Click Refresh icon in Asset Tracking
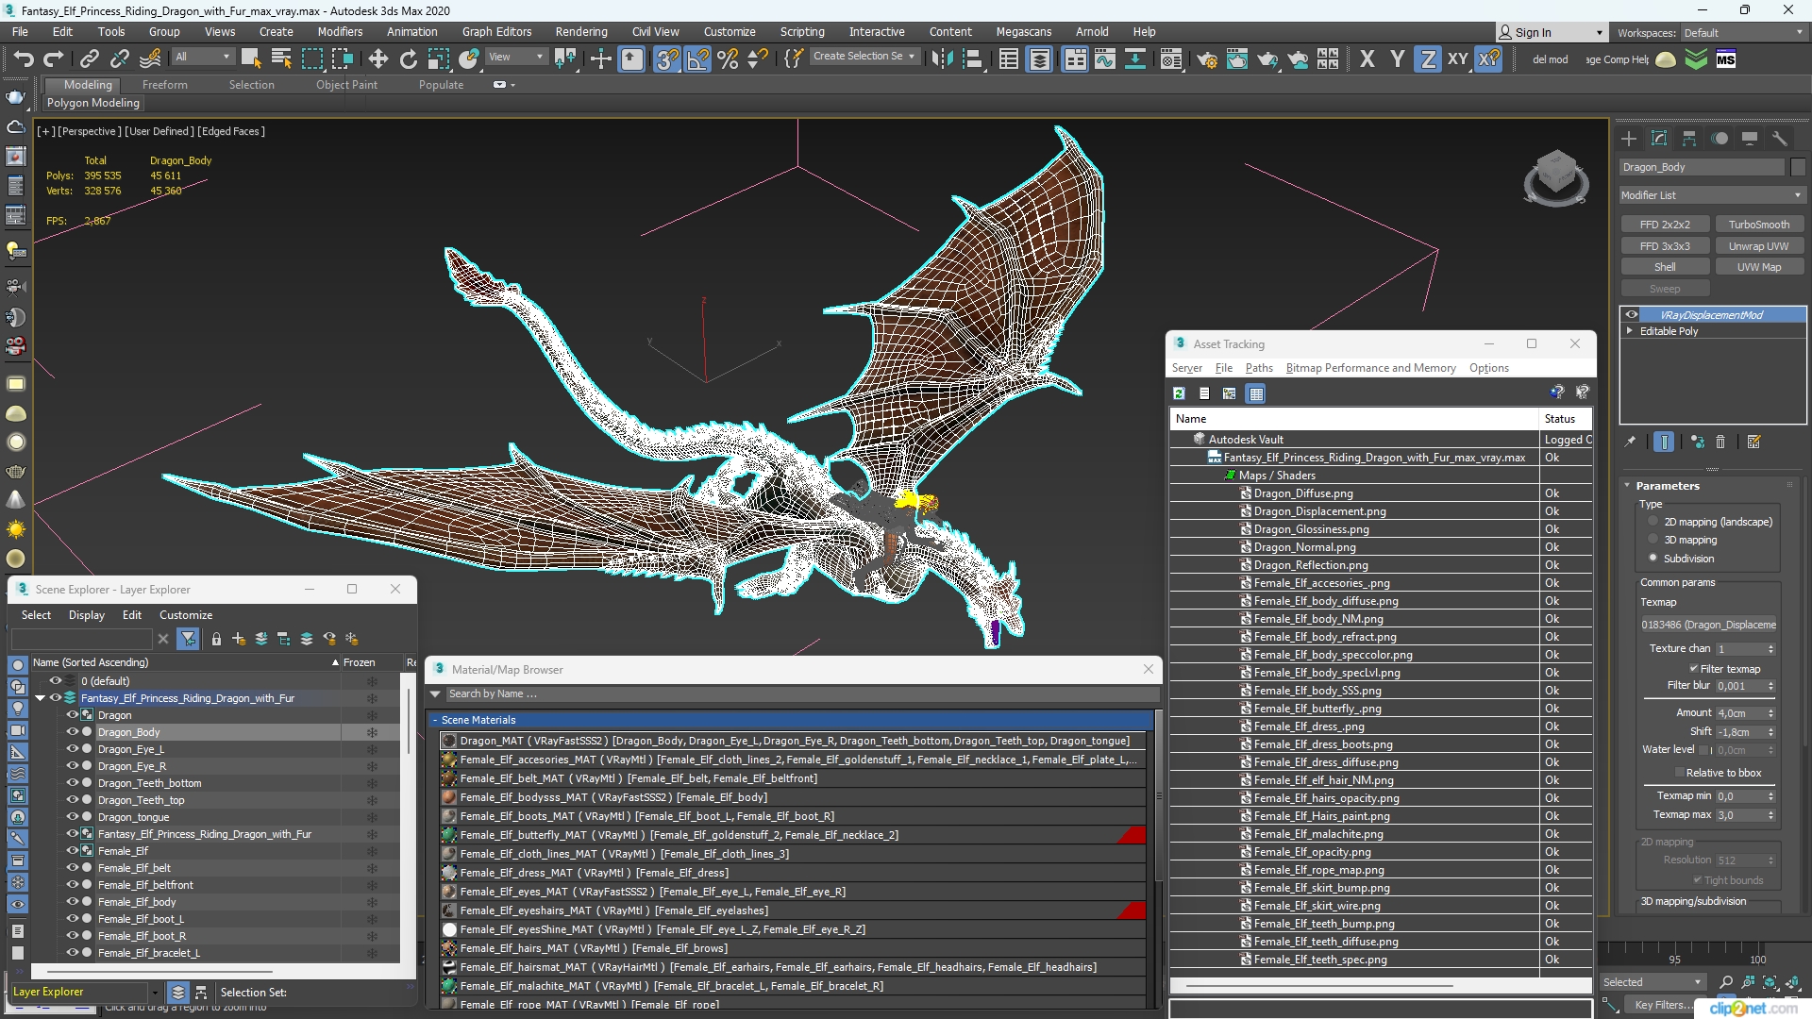This screenshot has height=1019, width=1812. pos(1179,393)
